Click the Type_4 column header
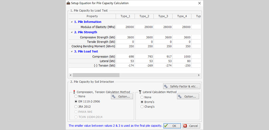269x130 pixels. pos(182,17)
